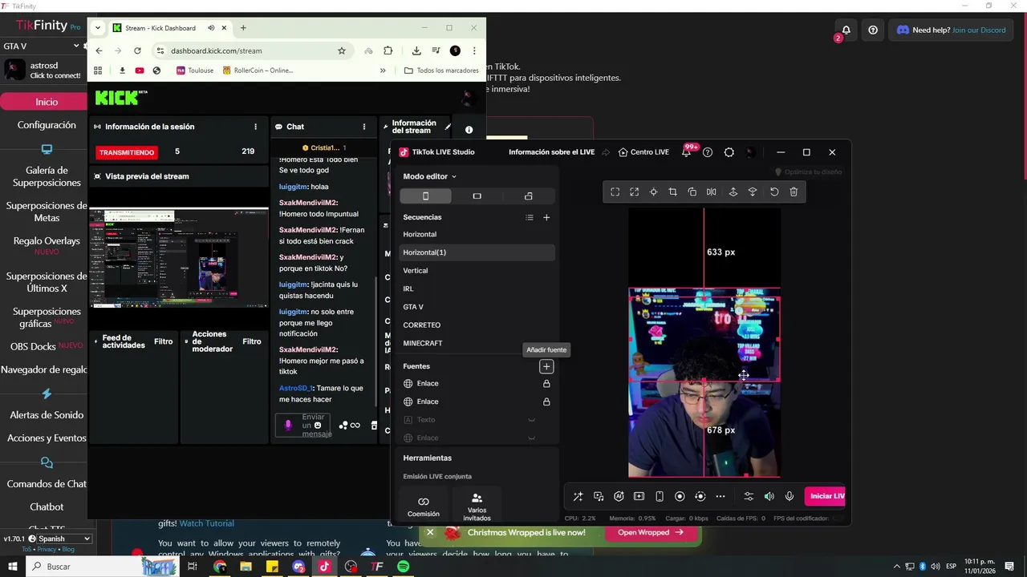Screen dimensions: 1027x577
Task: Click Chrome address bar dashboard.kick.com
Action: (251, 50)
